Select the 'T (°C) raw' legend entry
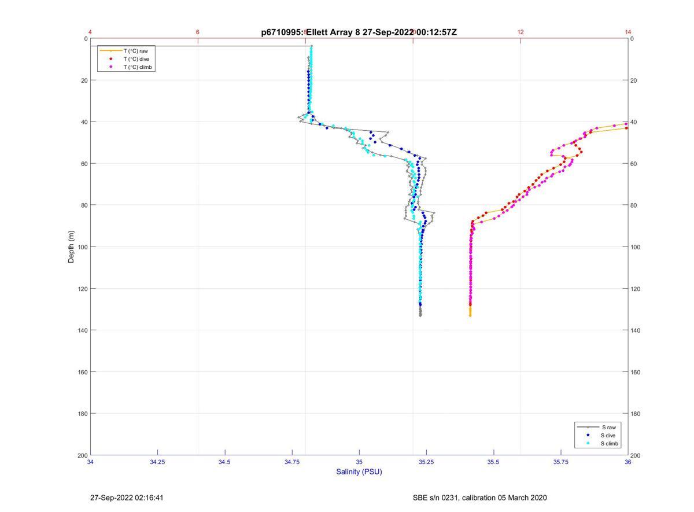This screenshot has width=694, height=512. pyautogui.click(x=125, y=51)
